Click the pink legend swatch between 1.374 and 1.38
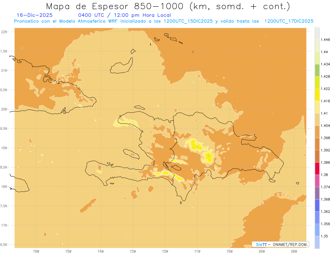The image size is (330, 255). [317, 181]
